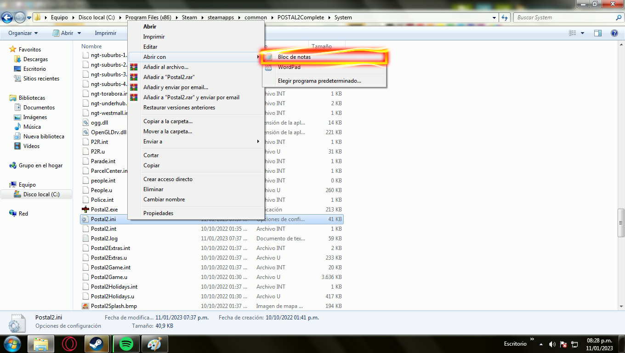Expand chevron after Steam in address bar
The height and width of the screenshot is (353, 625).
(x=202, y=17)
